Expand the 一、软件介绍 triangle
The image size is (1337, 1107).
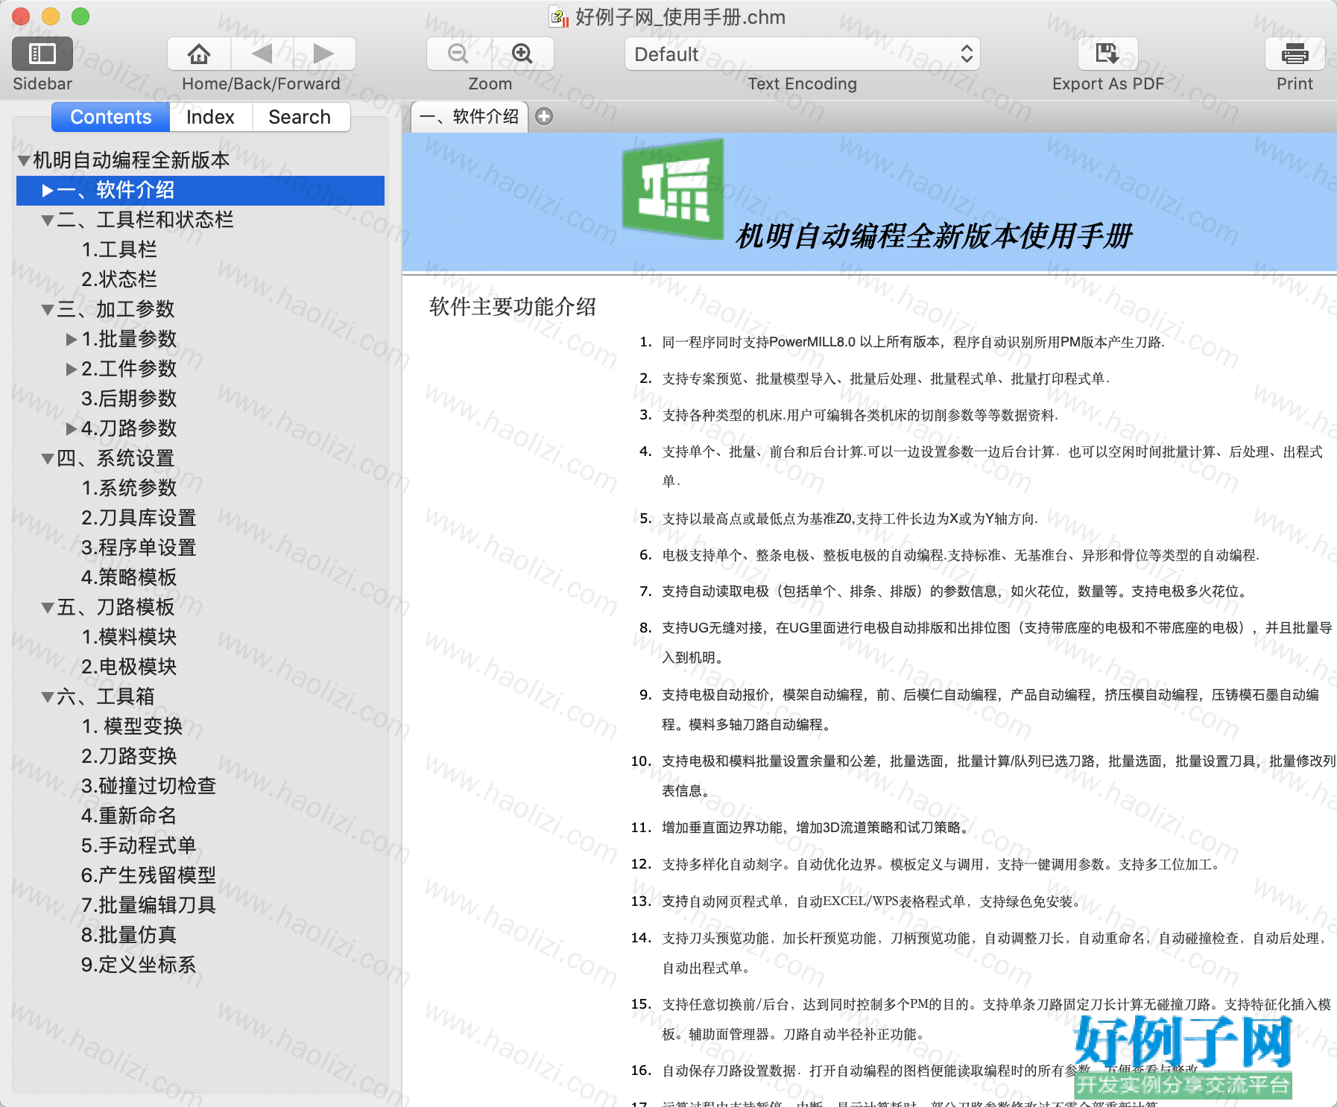point(48,191)
